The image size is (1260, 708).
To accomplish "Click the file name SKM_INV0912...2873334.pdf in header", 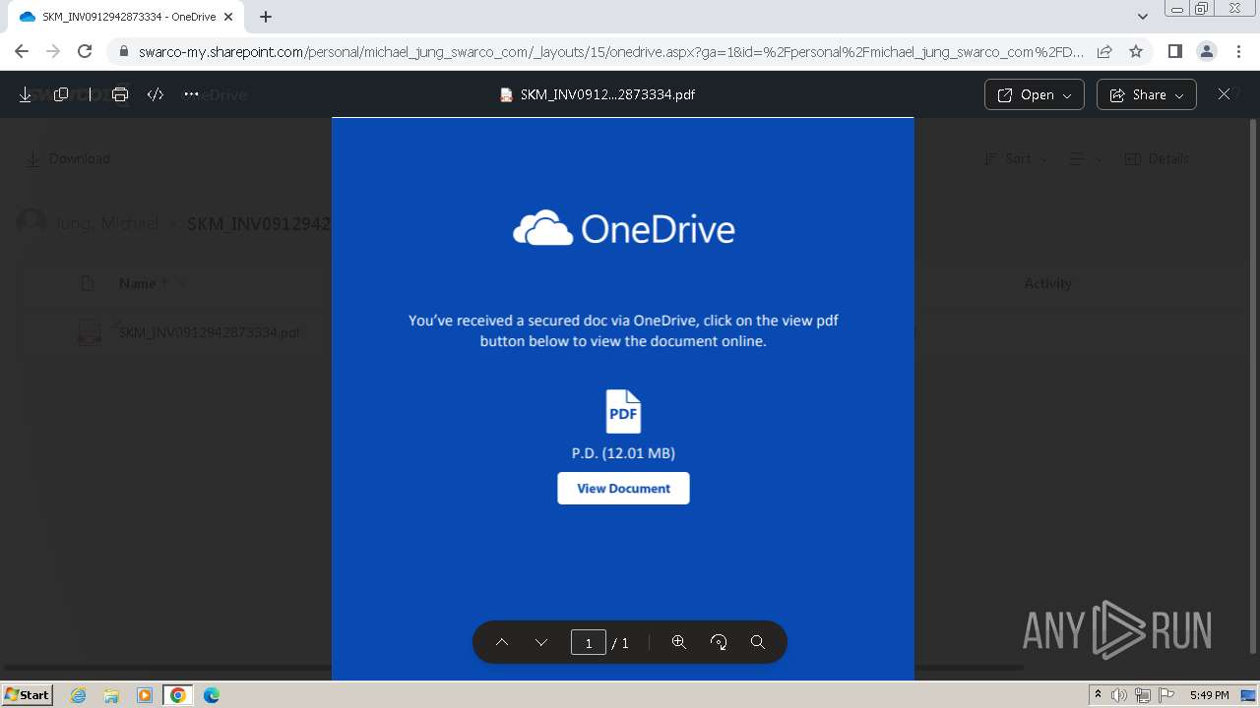I will click(x=607, y=94).
